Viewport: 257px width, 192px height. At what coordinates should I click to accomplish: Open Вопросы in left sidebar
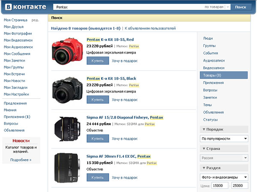(11, 124)
